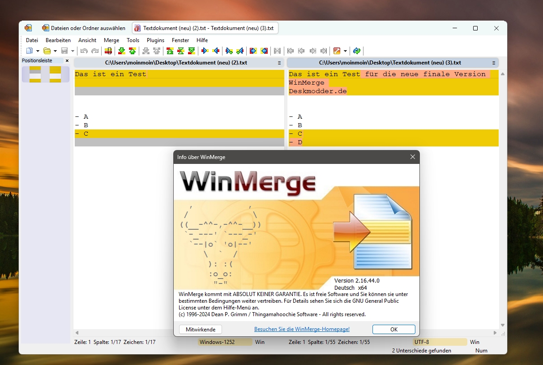543x365 pixels.
Task: Click the Auto merge toolbar icon
Action: (277, 51)
